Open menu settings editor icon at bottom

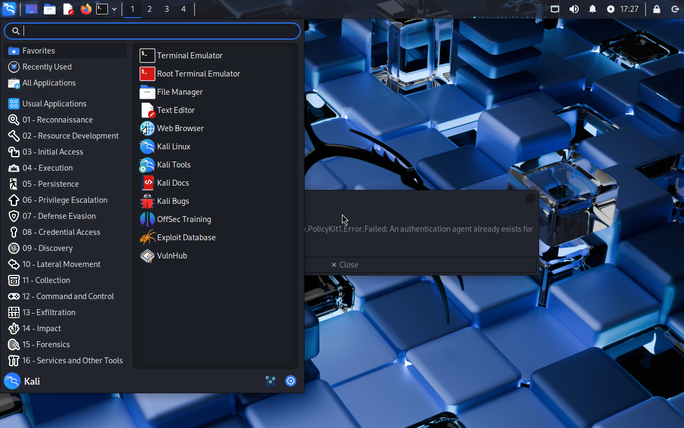click(270, 381)
